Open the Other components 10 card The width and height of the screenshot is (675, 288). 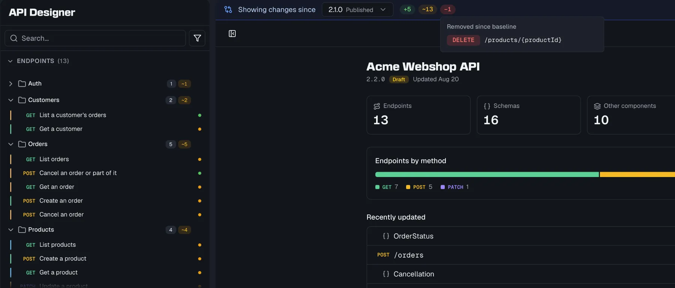pos(631,115)
